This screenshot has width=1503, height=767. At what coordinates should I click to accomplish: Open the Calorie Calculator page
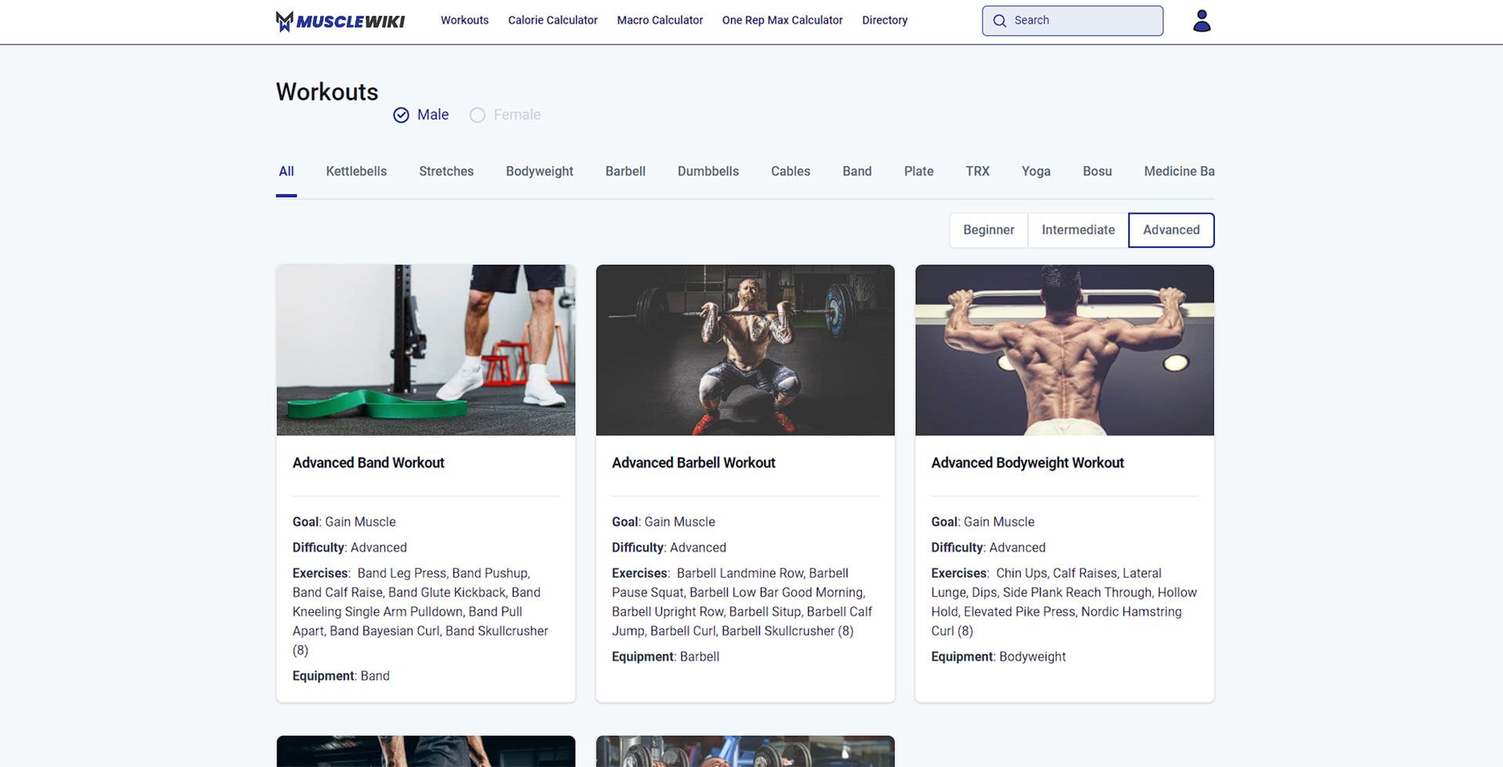tap(553, 20)
